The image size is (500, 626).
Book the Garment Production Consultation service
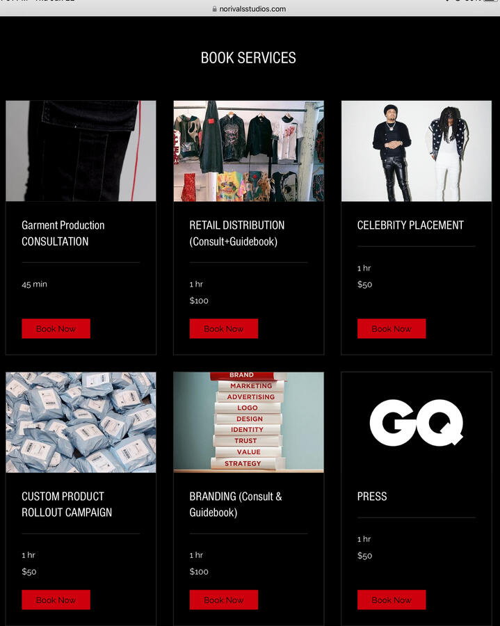[56, 328]
